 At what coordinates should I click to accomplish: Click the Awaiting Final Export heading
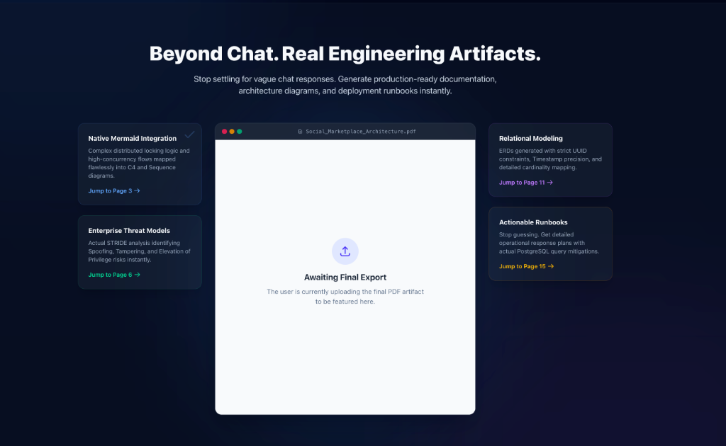345,278
